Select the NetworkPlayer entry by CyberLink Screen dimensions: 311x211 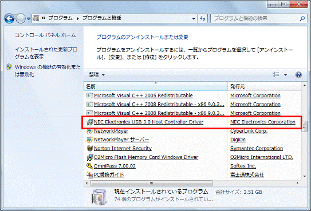coord(111,131)
